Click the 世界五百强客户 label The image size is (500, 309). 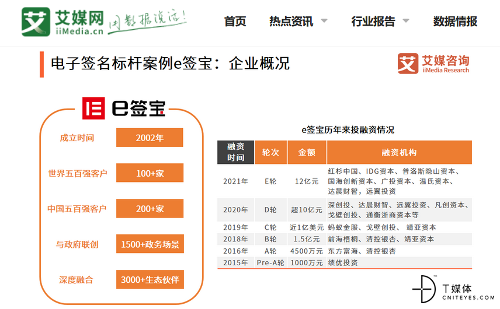78,173
